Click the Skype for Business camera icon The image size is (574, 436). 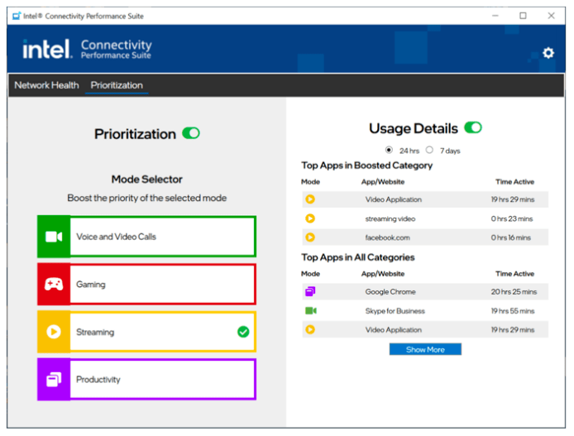click(x=310, y=311)
